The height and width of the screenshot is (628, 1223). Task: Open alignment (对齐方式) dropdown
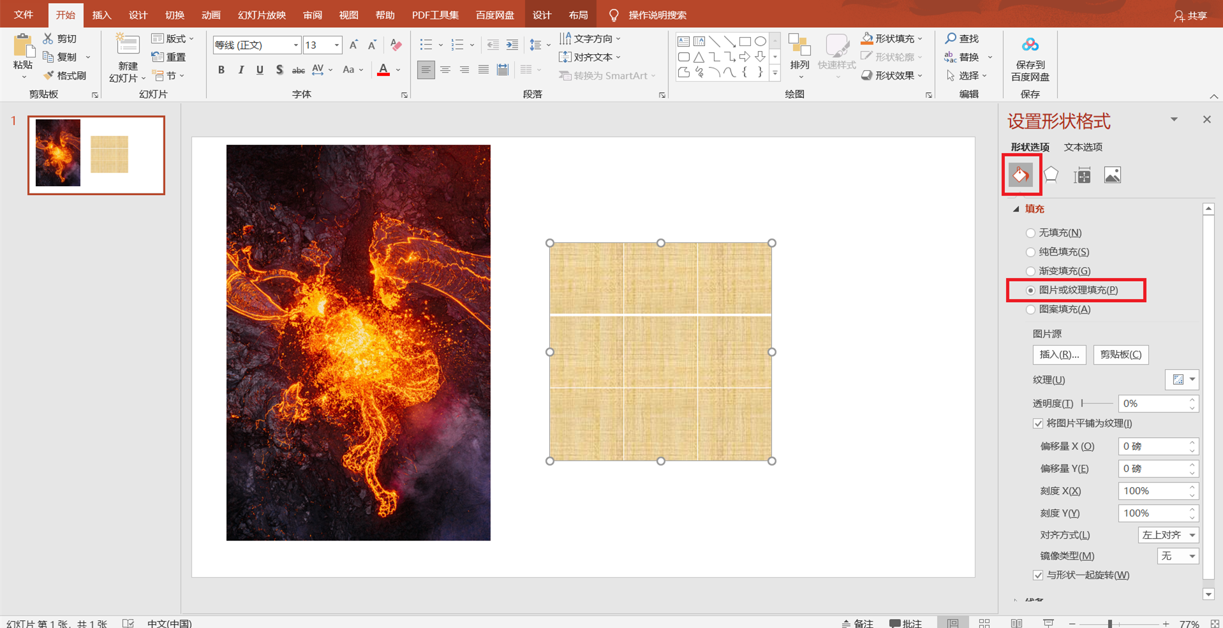(1168, 535)
